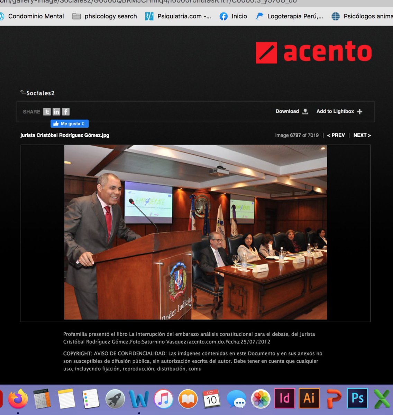This screenshot has width=393, height=415.
Task: Share image on LinkedIn icon
Action: (56, 112)
